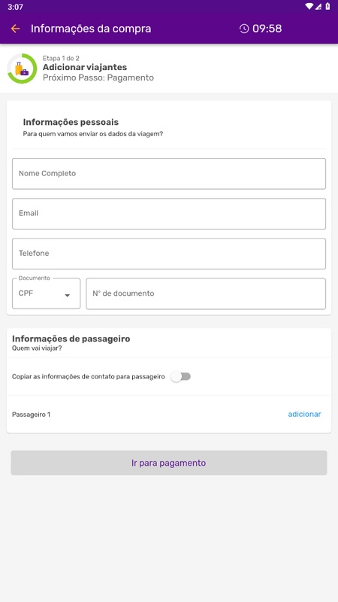
Task: Focus the Nº de documento field
Action: point(206,293)
